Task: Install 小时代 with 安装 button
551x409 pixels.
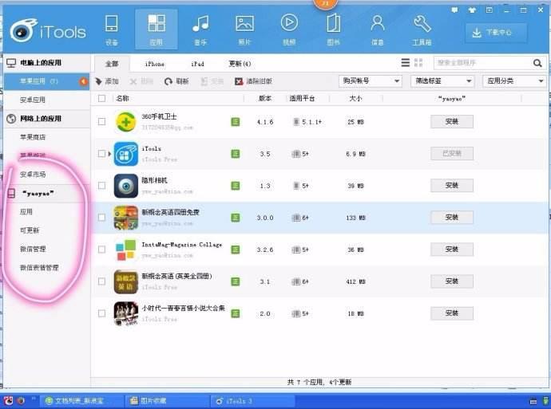Action: pyautogui.click(x=451, y=313)
